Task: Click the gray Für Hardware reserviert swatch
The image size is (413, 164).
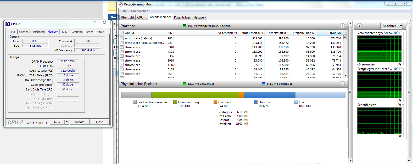Action: coord(135,102)
